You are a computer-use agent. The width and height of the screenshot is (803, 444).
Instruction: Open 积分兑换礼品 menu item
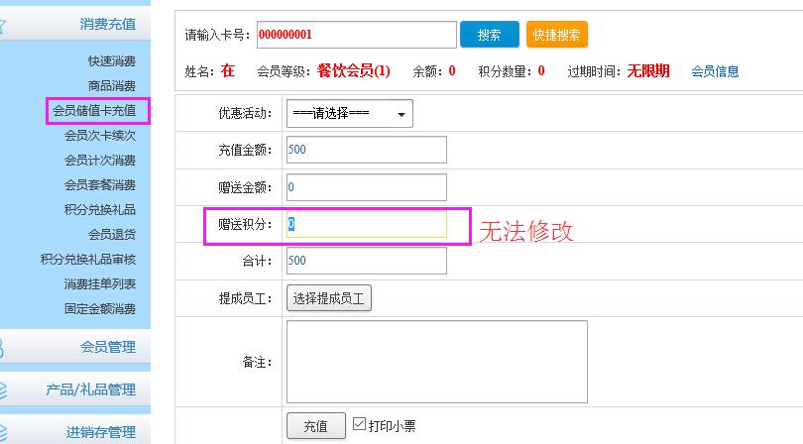[x=99, y=210]
